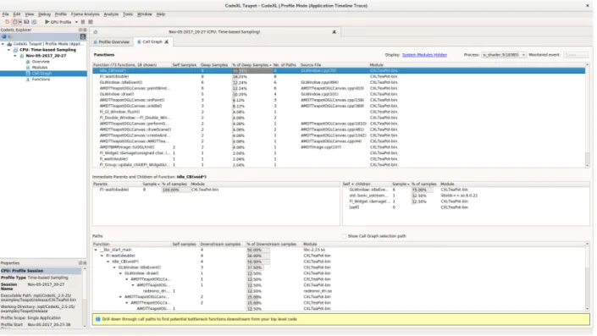
Task: Close the Properties panel
Action: (x=85, y=263)
